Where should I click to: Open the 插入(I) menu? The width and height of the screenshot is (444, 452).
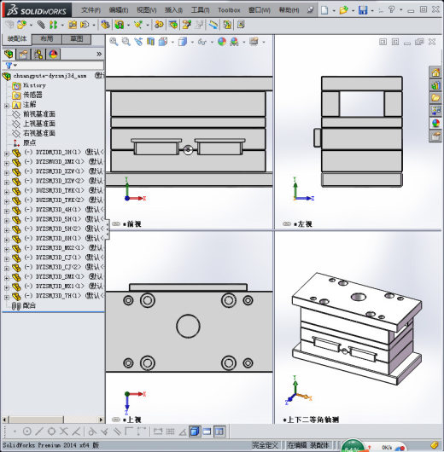[x=173, y=10]
